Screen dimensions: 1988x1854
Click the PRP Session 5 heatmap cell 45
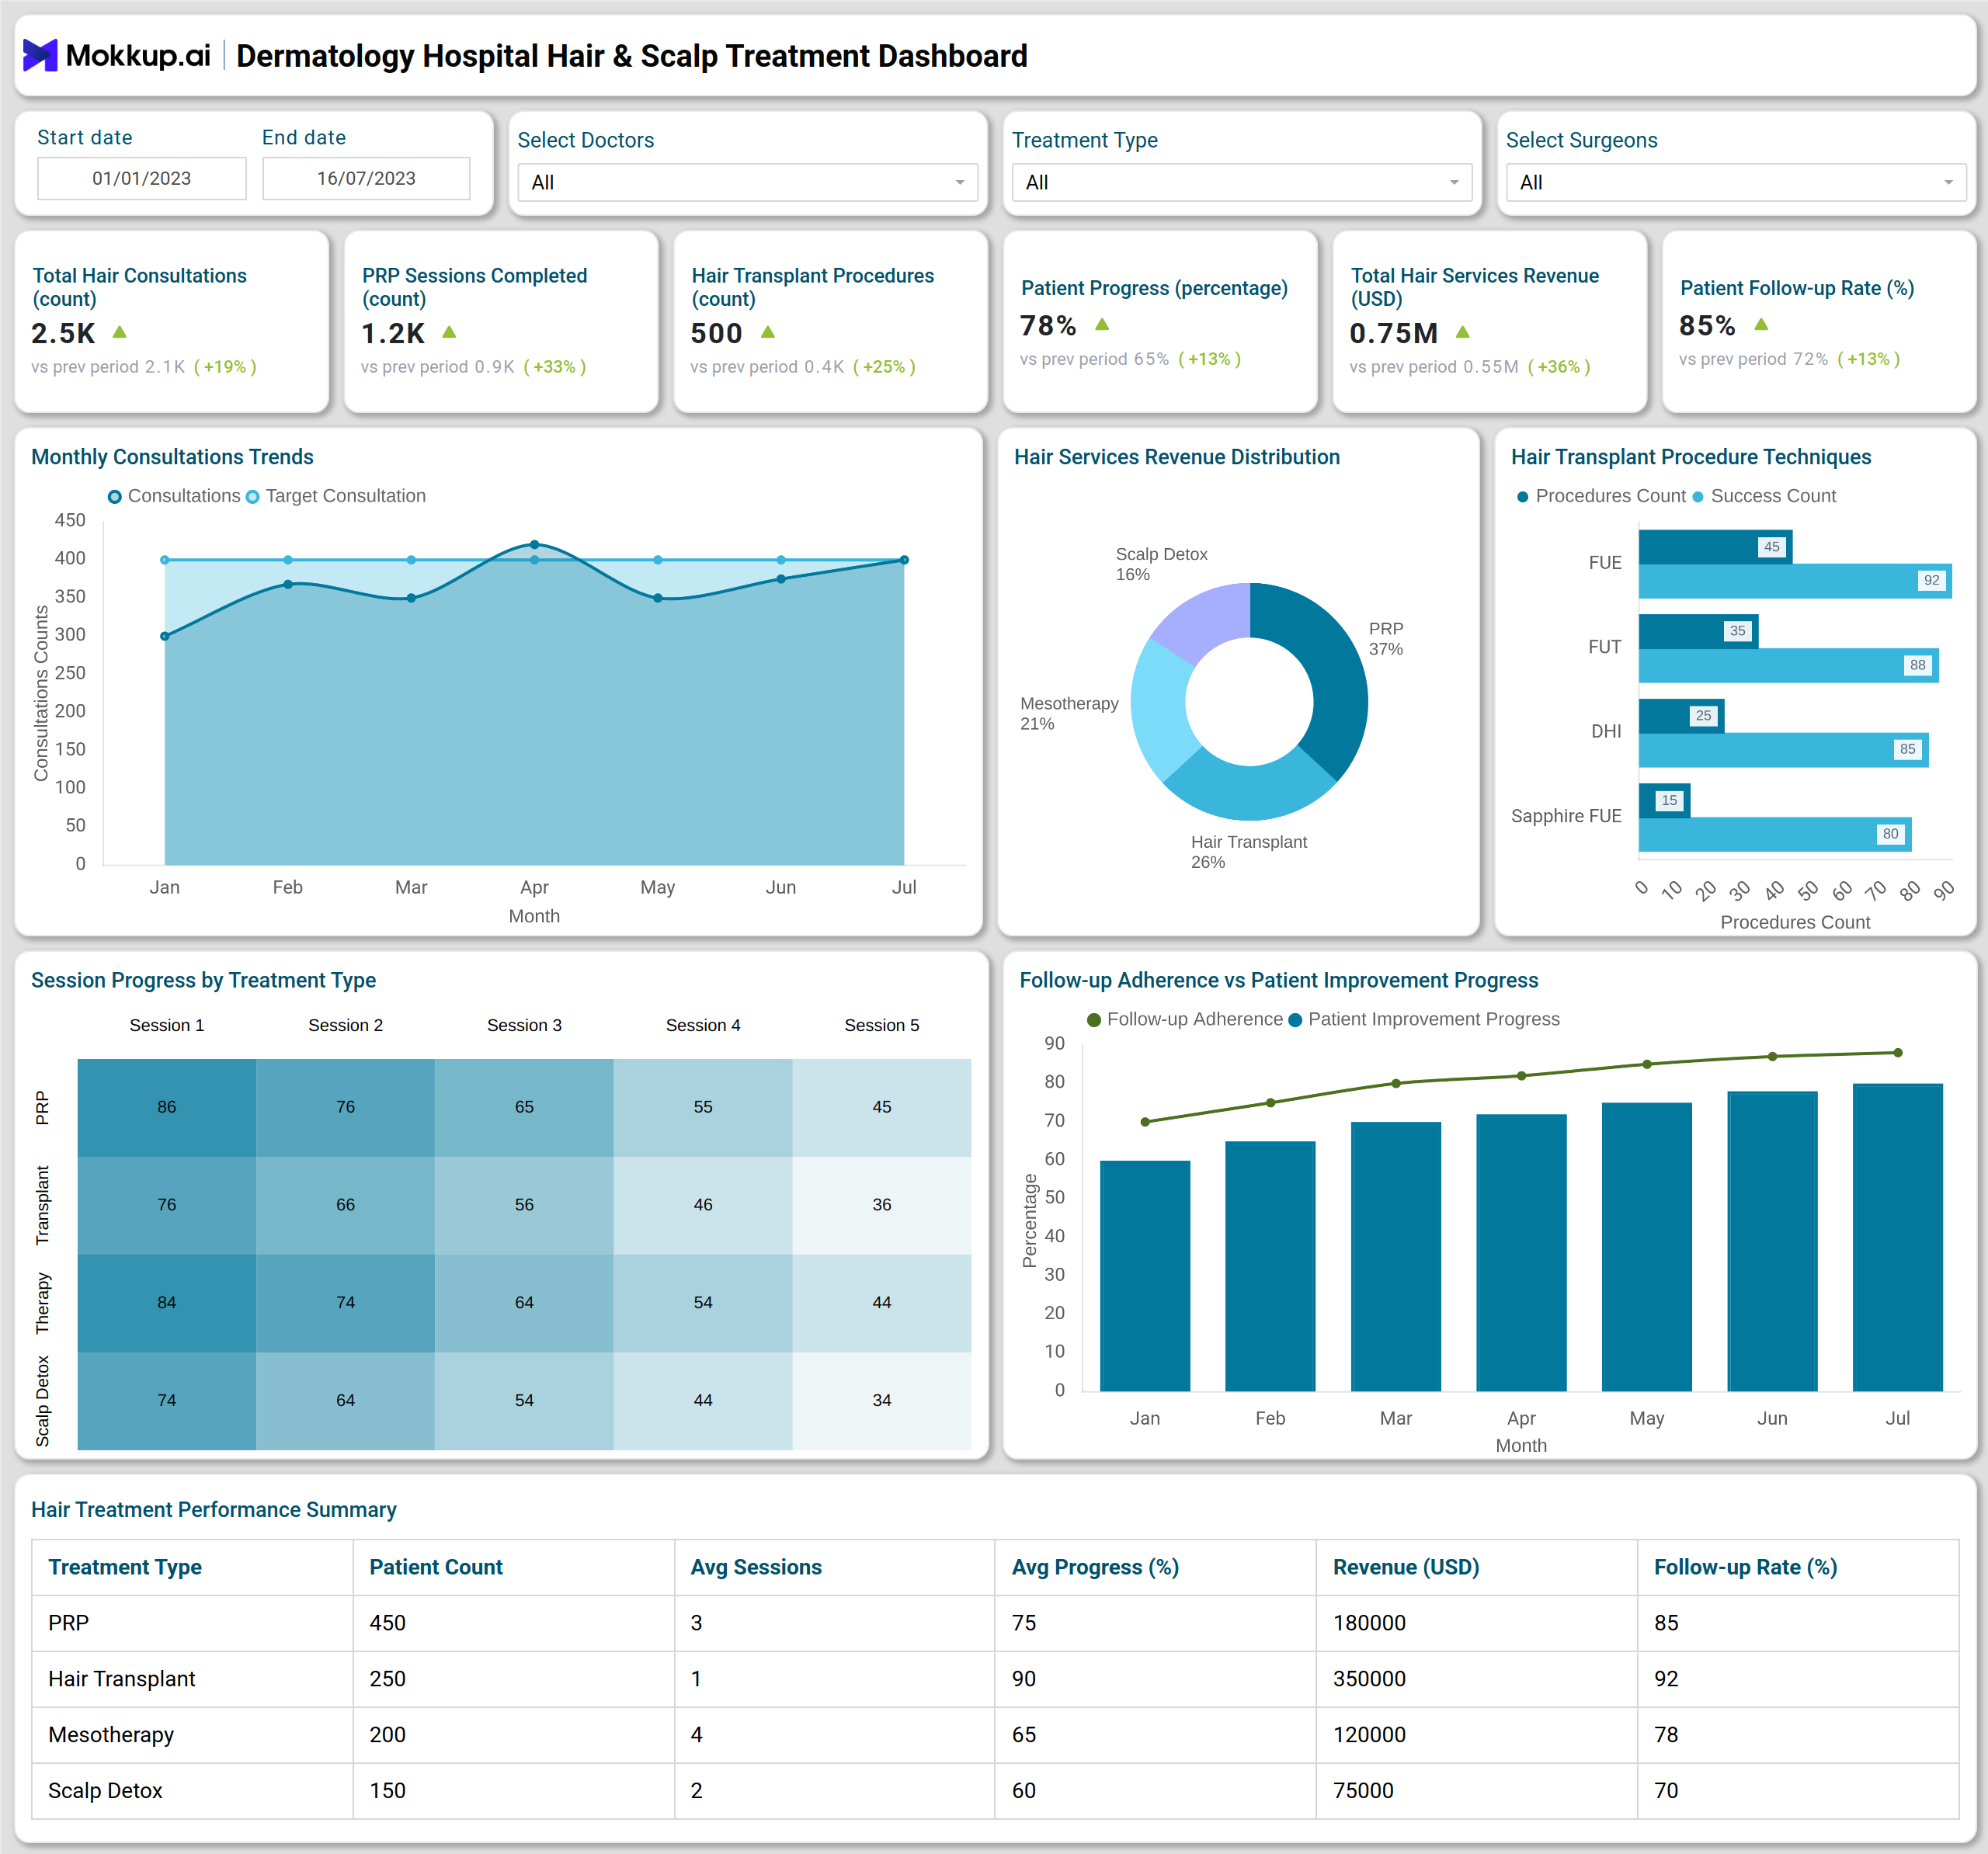pyautogui.click(x=881, y=1107)
